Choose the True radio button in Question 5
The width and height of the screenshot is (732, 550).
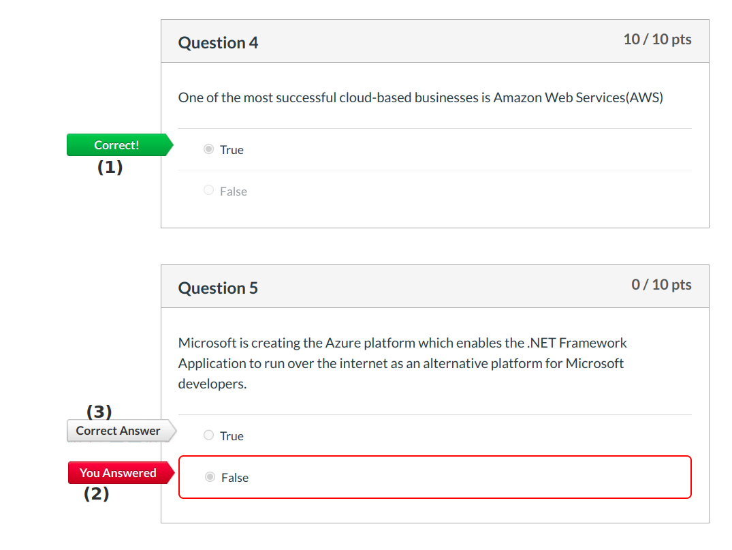208,436
